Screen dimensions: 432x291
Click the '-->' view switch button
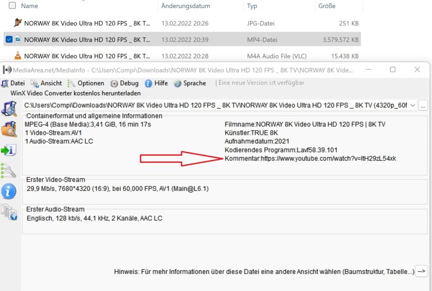(421, 271)
